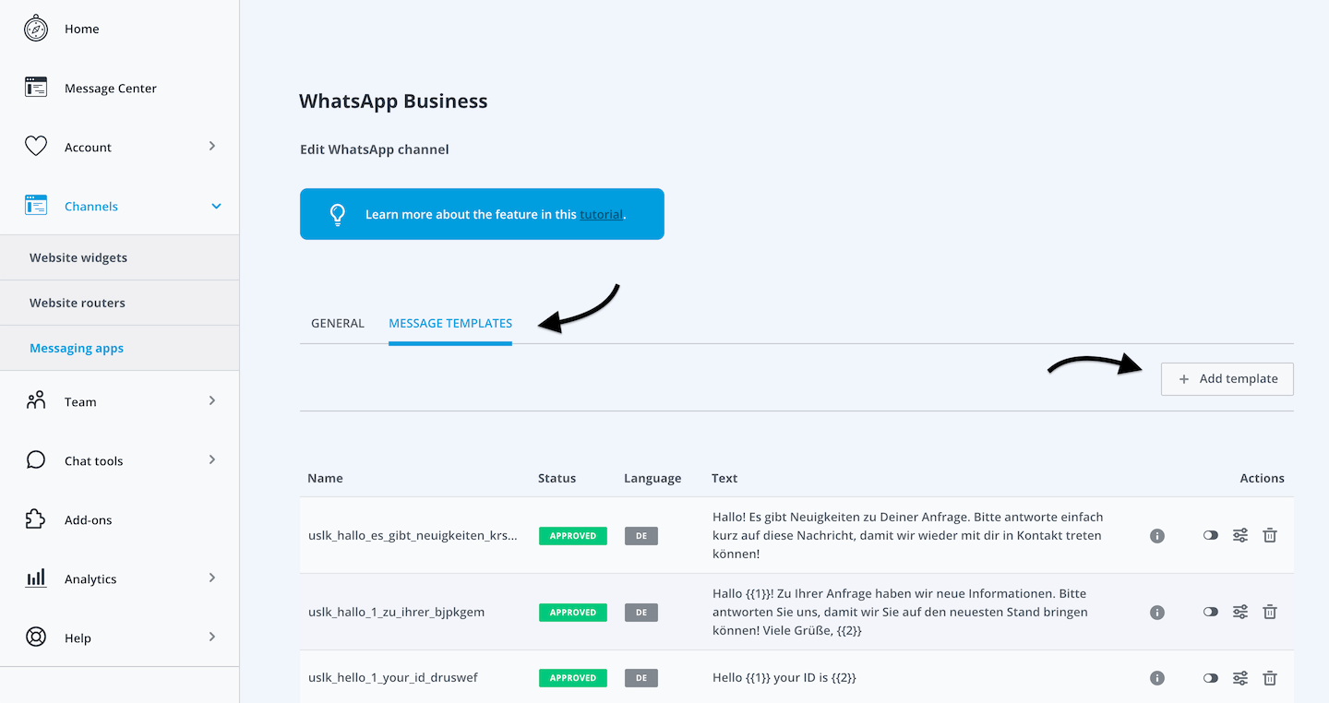Click the 'Edit WhatsApp channel' subtitle

coord(375,149)
